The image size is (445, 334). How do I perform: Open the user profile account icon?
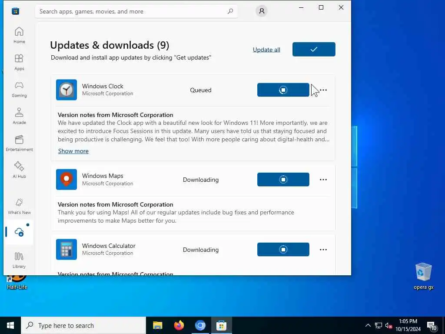(x=261, y=11)
